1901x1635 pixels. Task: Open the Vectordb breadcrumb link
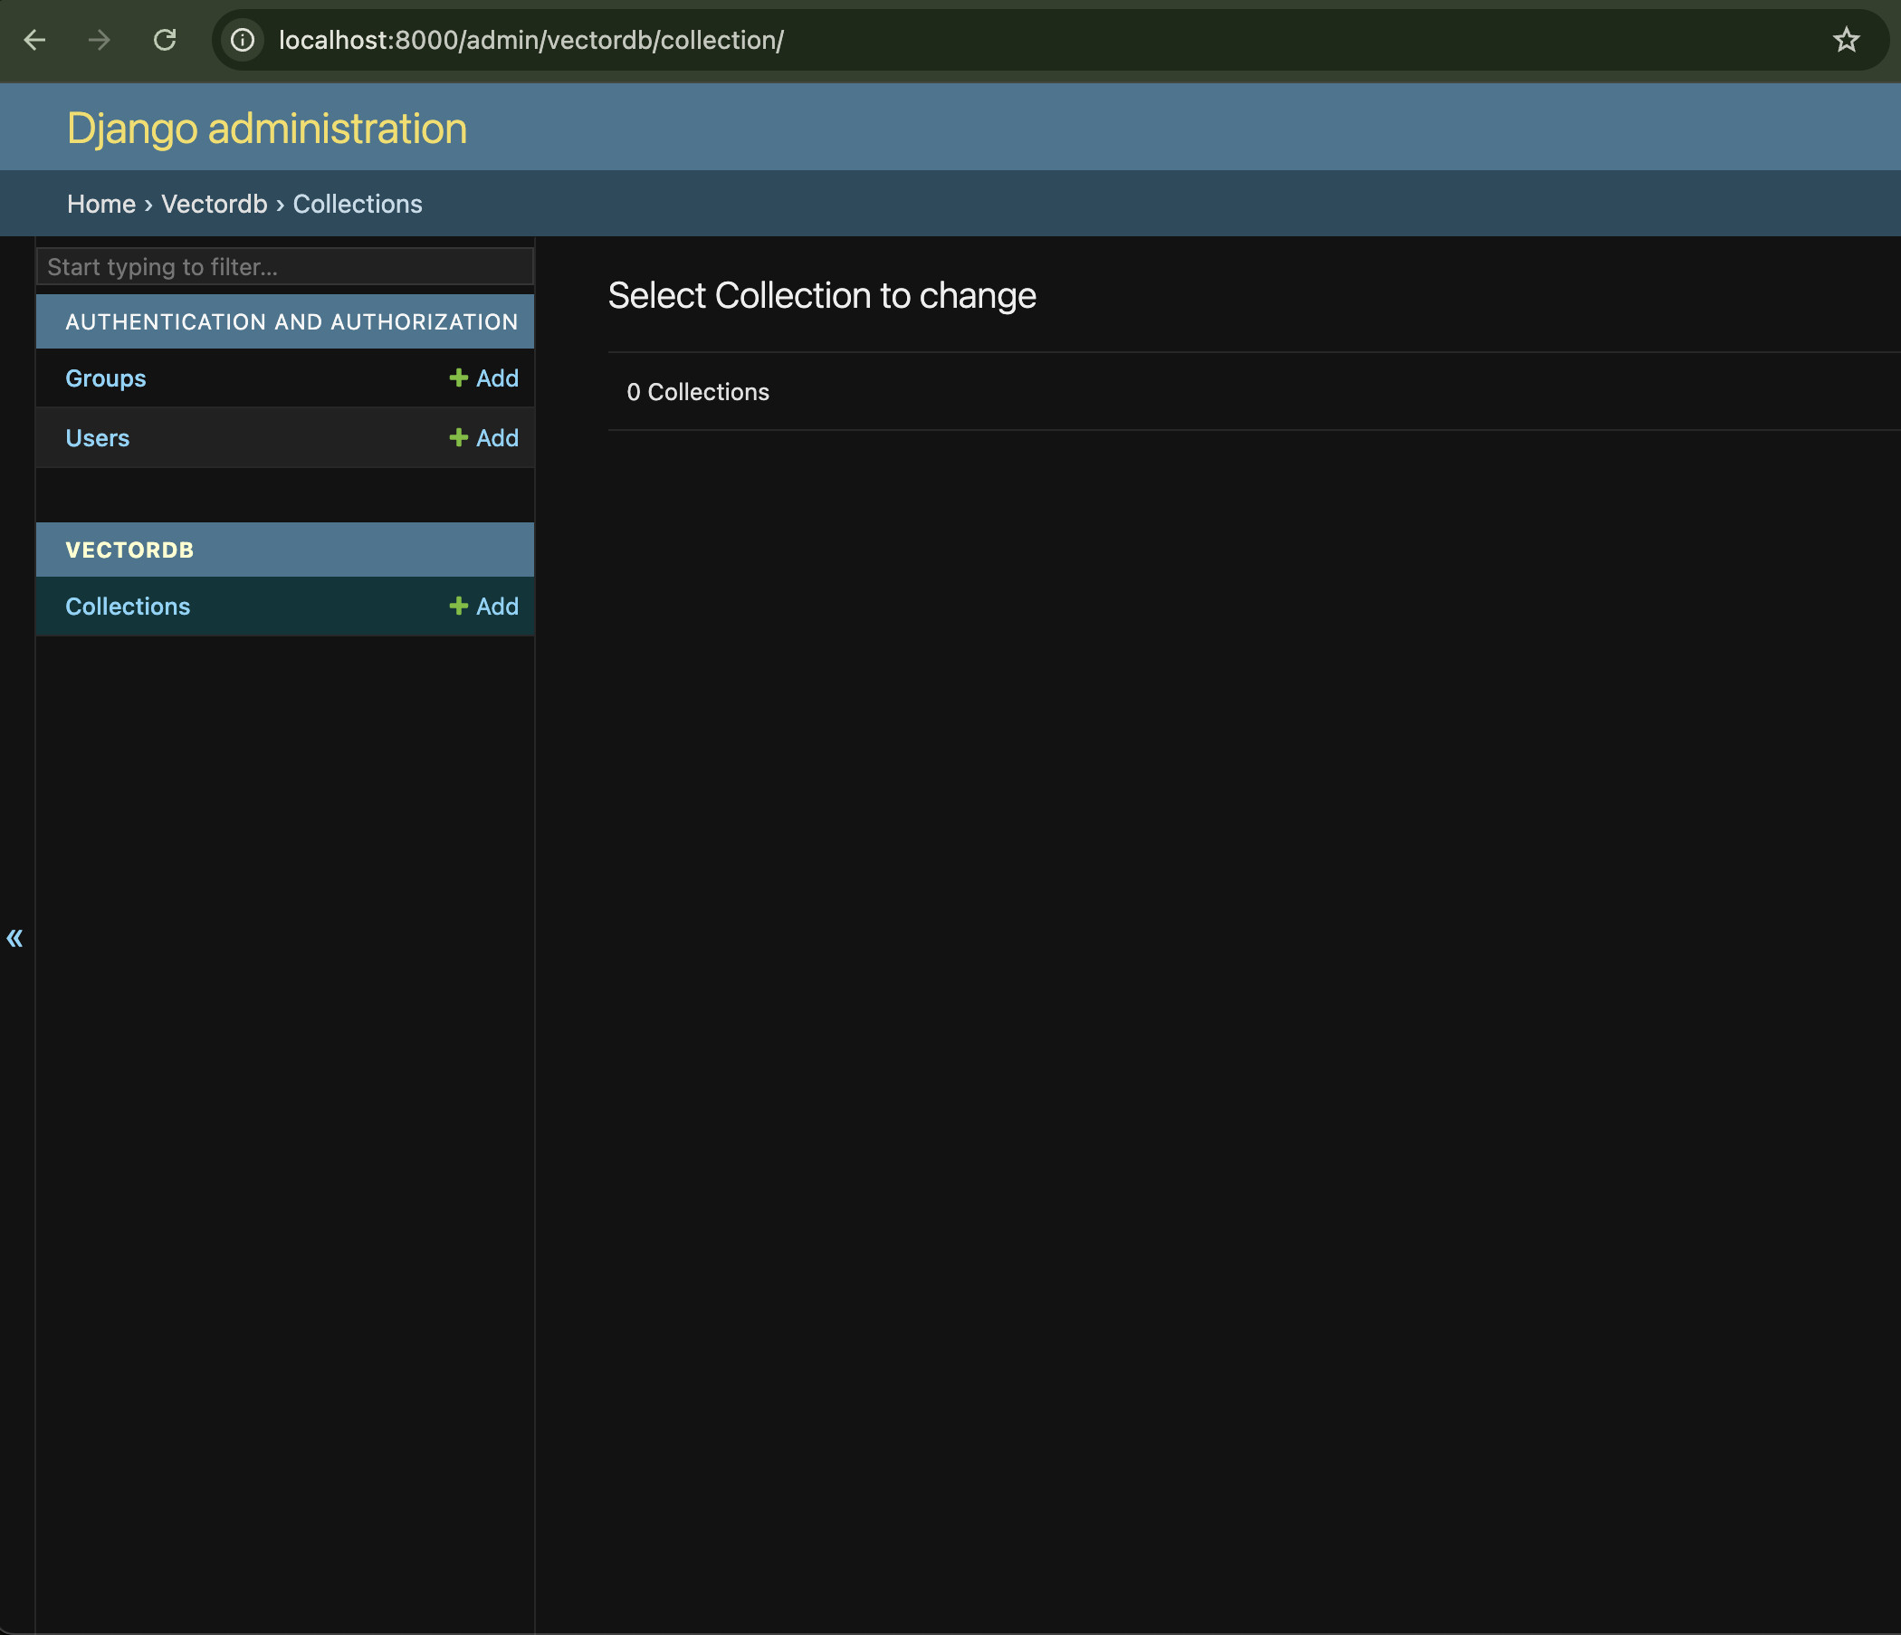pos(215,204)
